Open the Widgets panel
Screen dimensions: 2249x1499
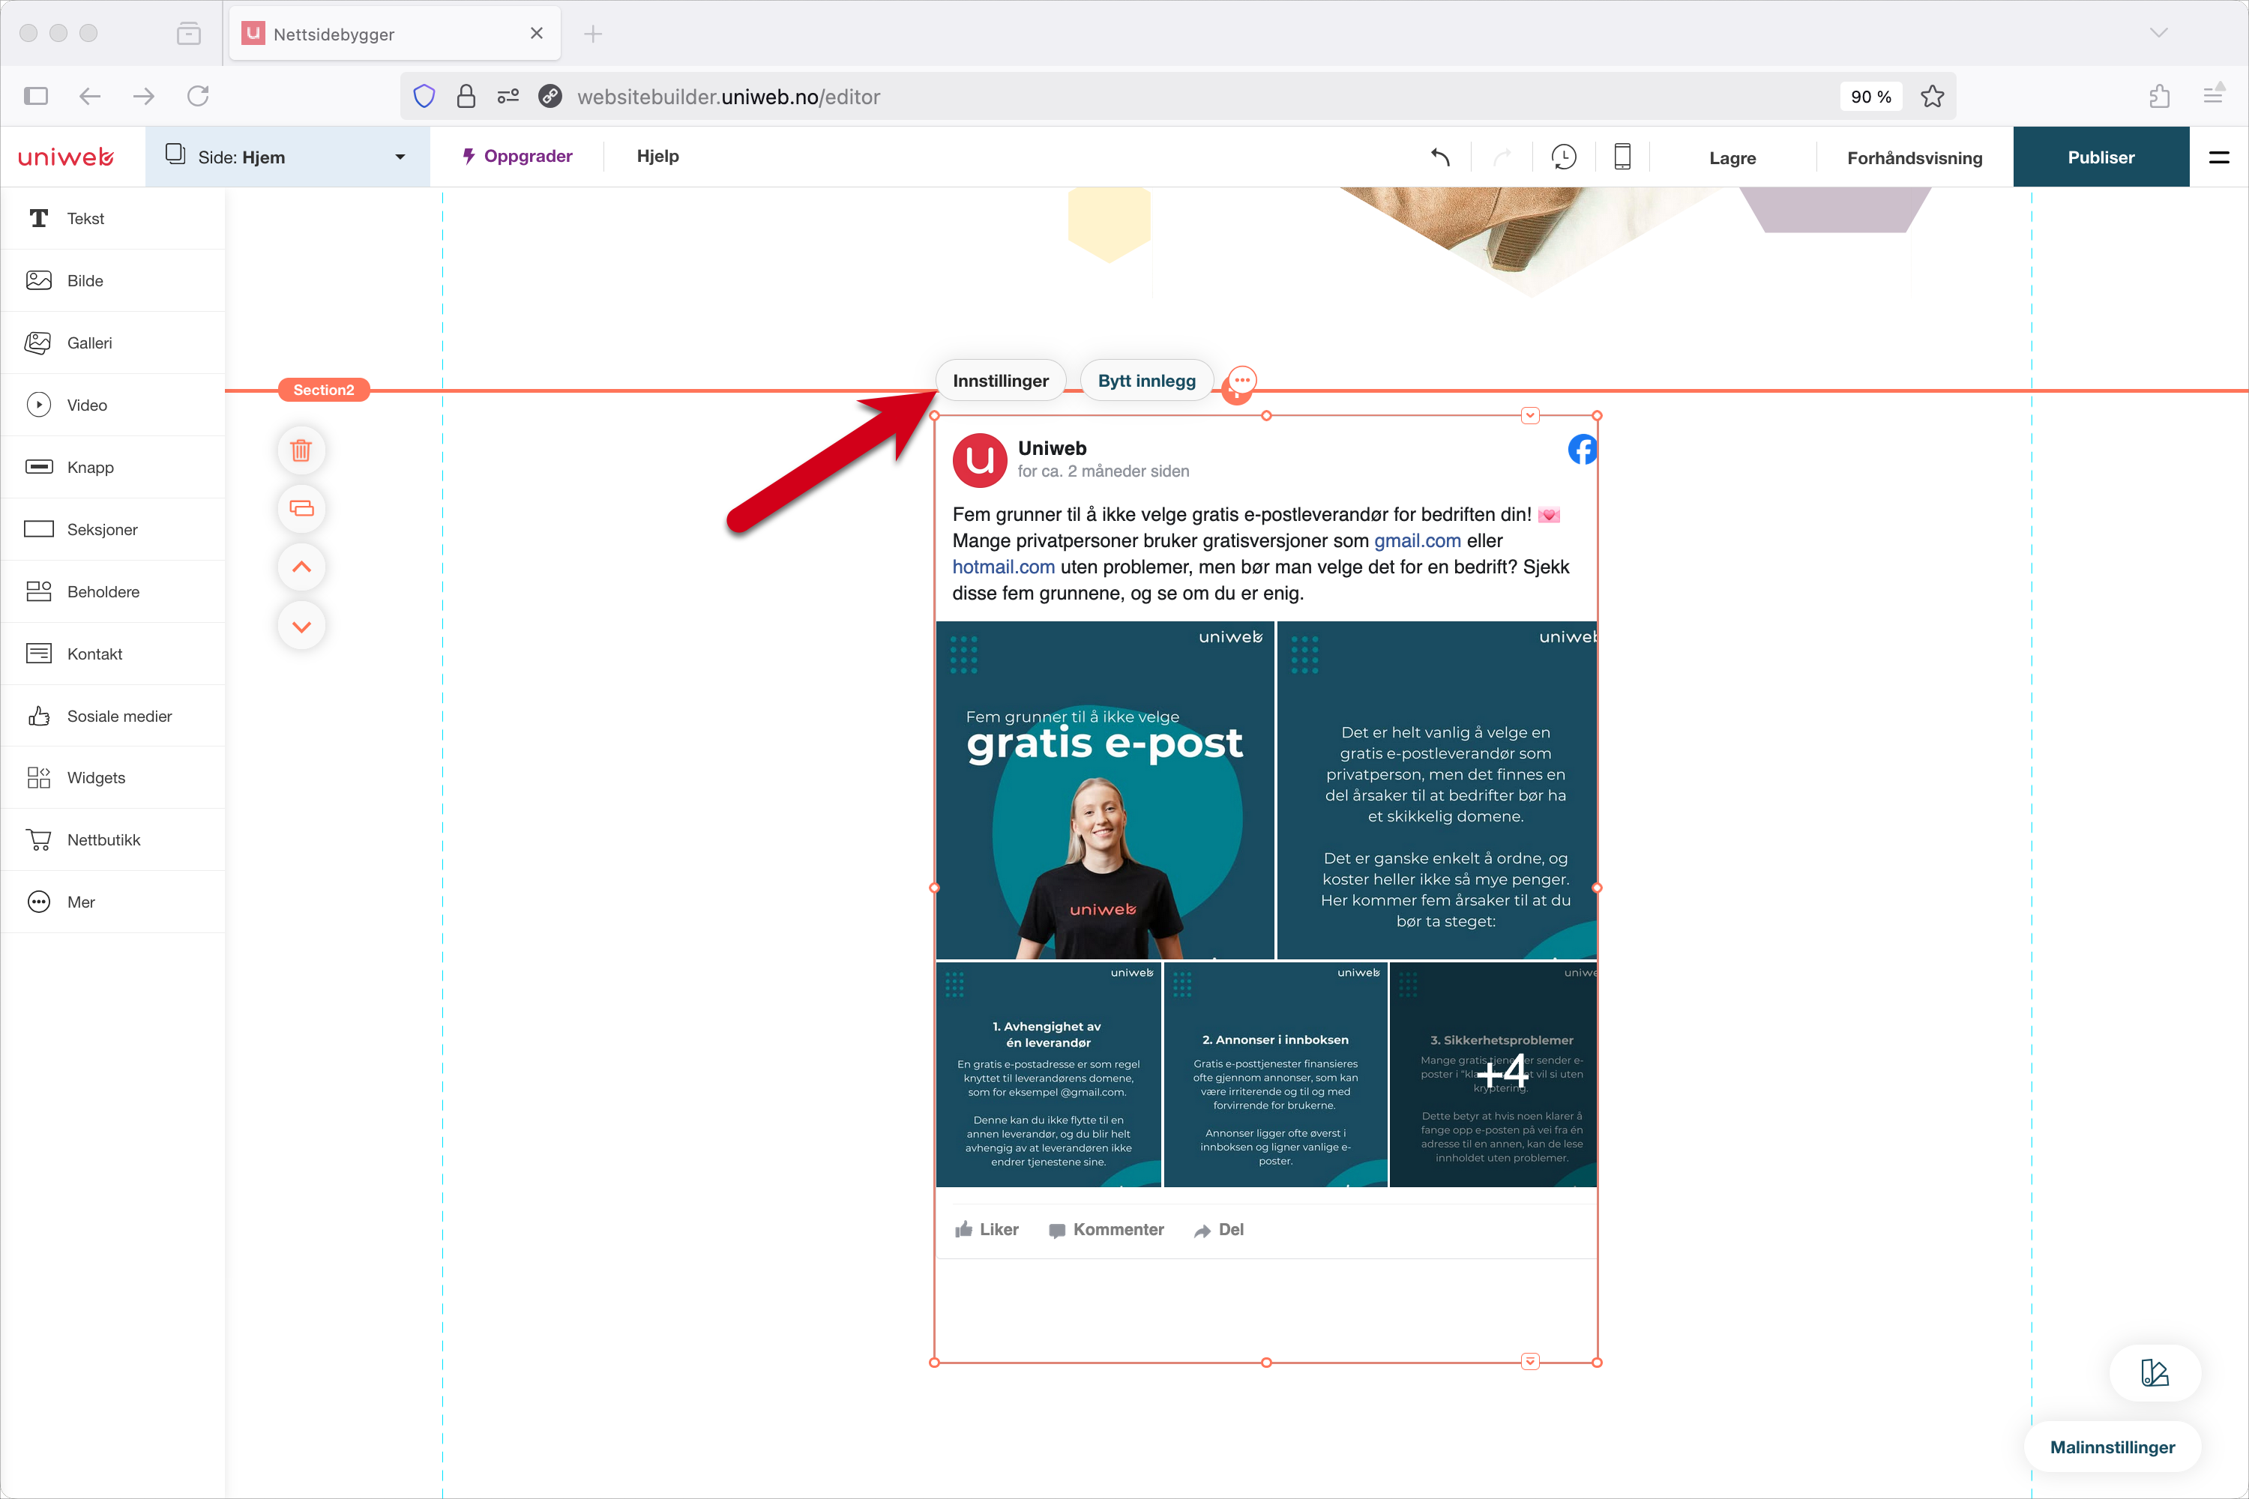click(113, 777)
